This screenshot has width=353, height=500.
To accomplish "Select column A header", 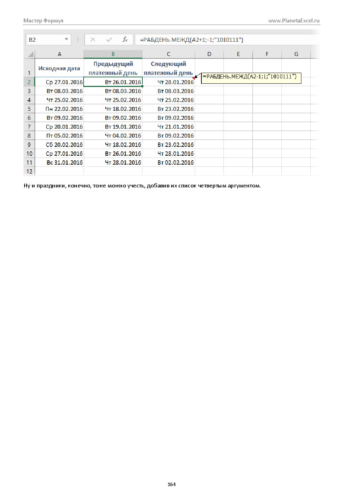I will tap(59, 54).
